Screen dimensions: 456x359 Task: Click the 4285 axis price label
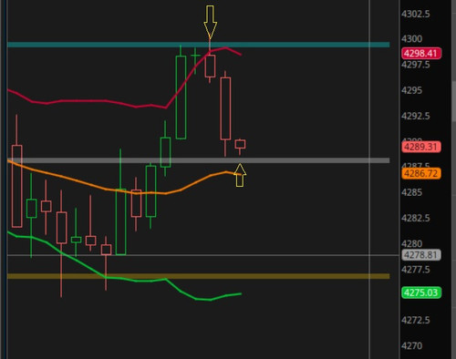pos(411,192)
